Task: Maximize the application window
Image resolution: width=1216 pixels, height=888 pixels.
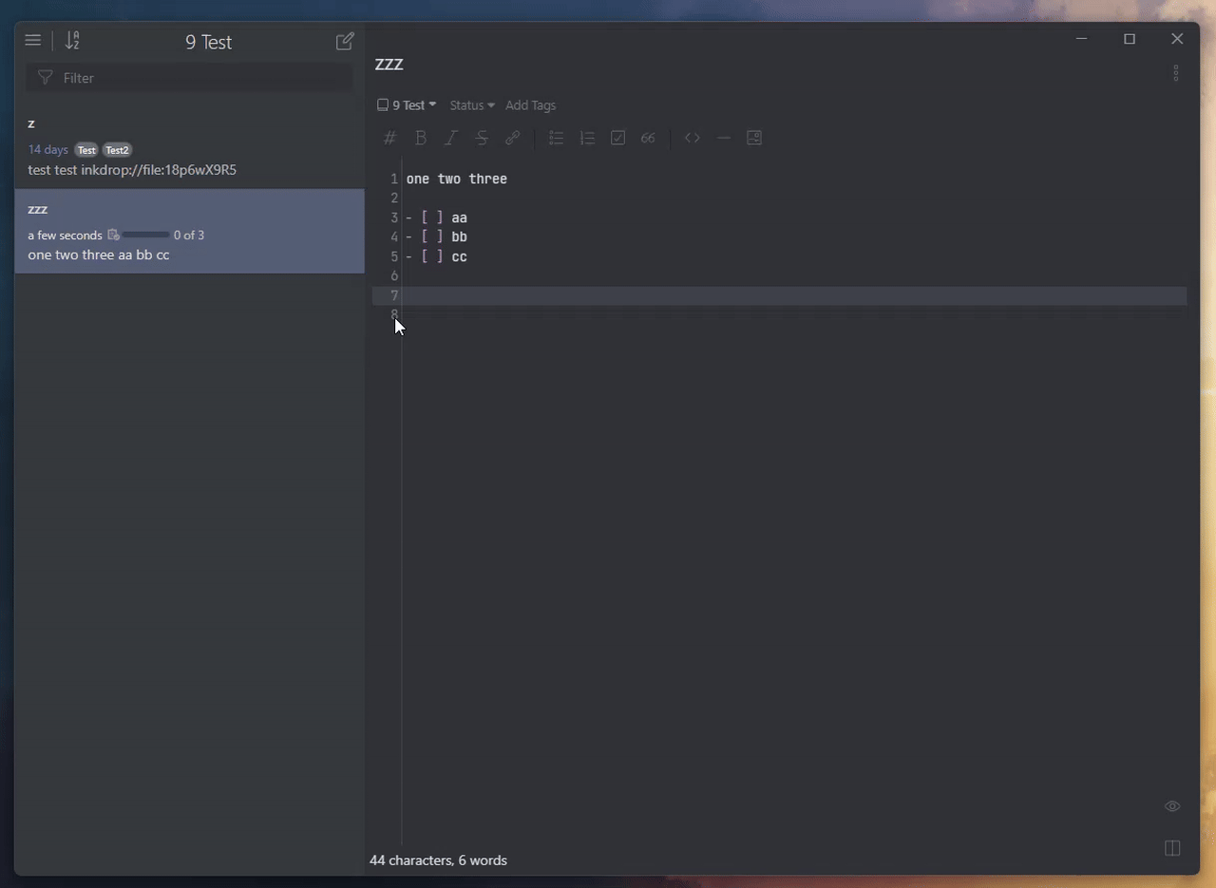Action: click(x=1130, y=39)
